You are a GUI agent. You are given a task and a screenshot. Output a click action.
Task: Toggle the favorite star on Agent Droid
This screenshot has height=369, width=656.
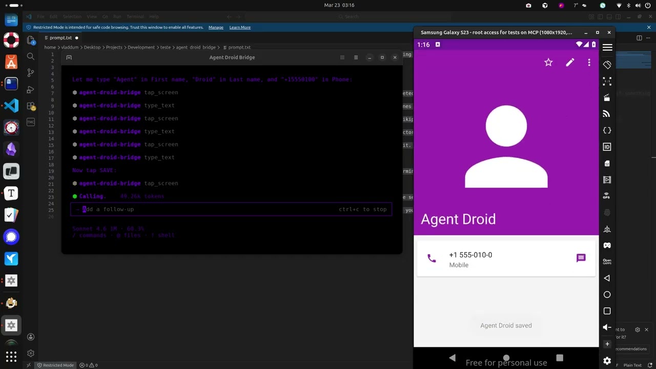[548, 63]
